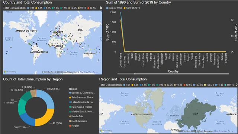Click the line chart horizontal scrollbar thumb

pos(126,74)
